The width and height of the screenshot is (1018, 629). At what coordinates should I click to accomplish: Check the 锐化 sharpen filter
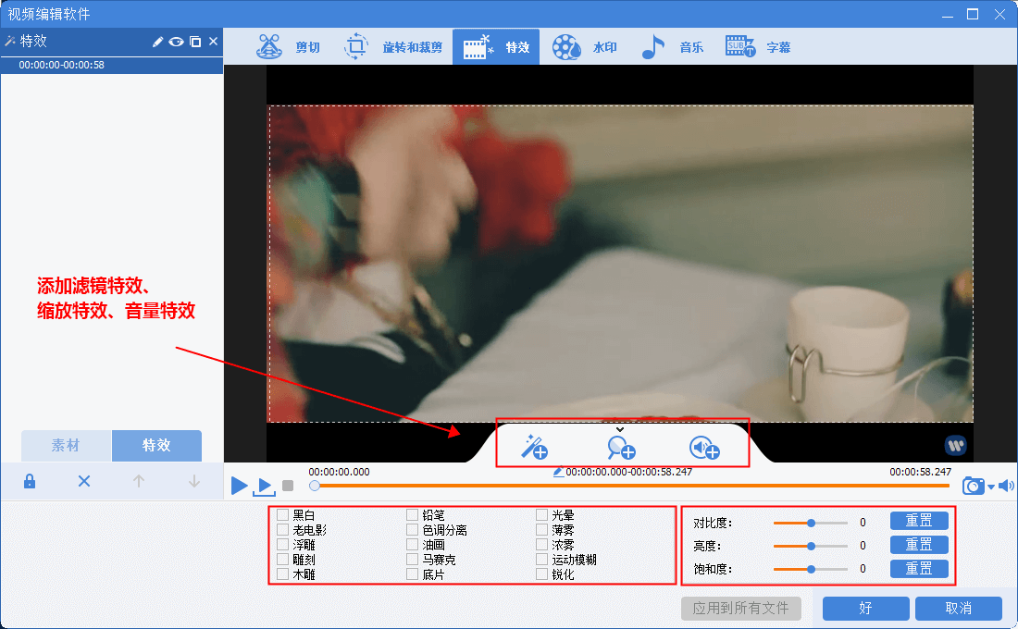(542, 574)
